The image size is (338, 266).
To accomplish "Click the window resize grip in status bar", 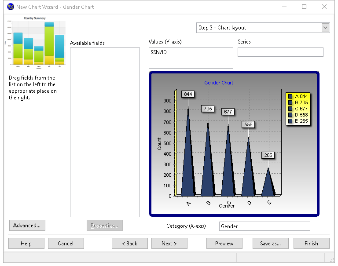I will (x=332, y=260).
